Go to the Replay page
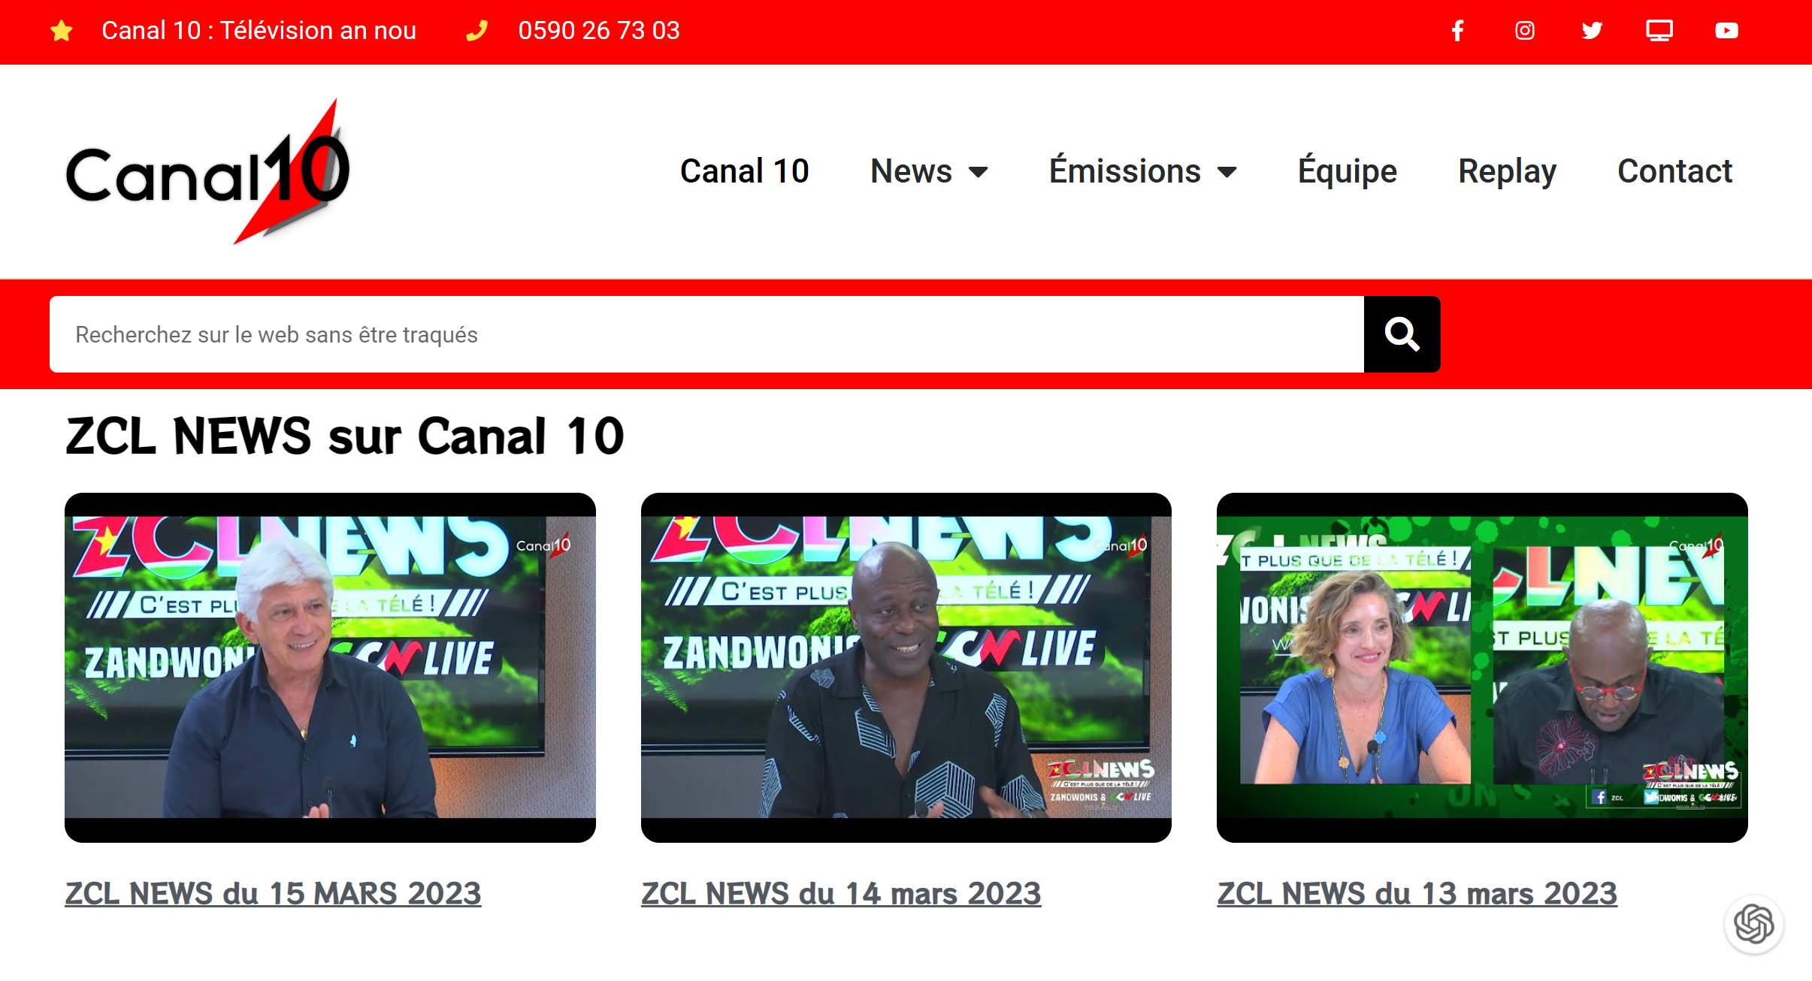This screenshot has width=1812, height=981. (1507, 171)
